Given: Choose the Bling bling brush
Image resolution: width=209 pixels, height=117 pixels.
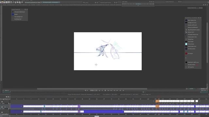Looking at the screenshot, I should 190,39.
